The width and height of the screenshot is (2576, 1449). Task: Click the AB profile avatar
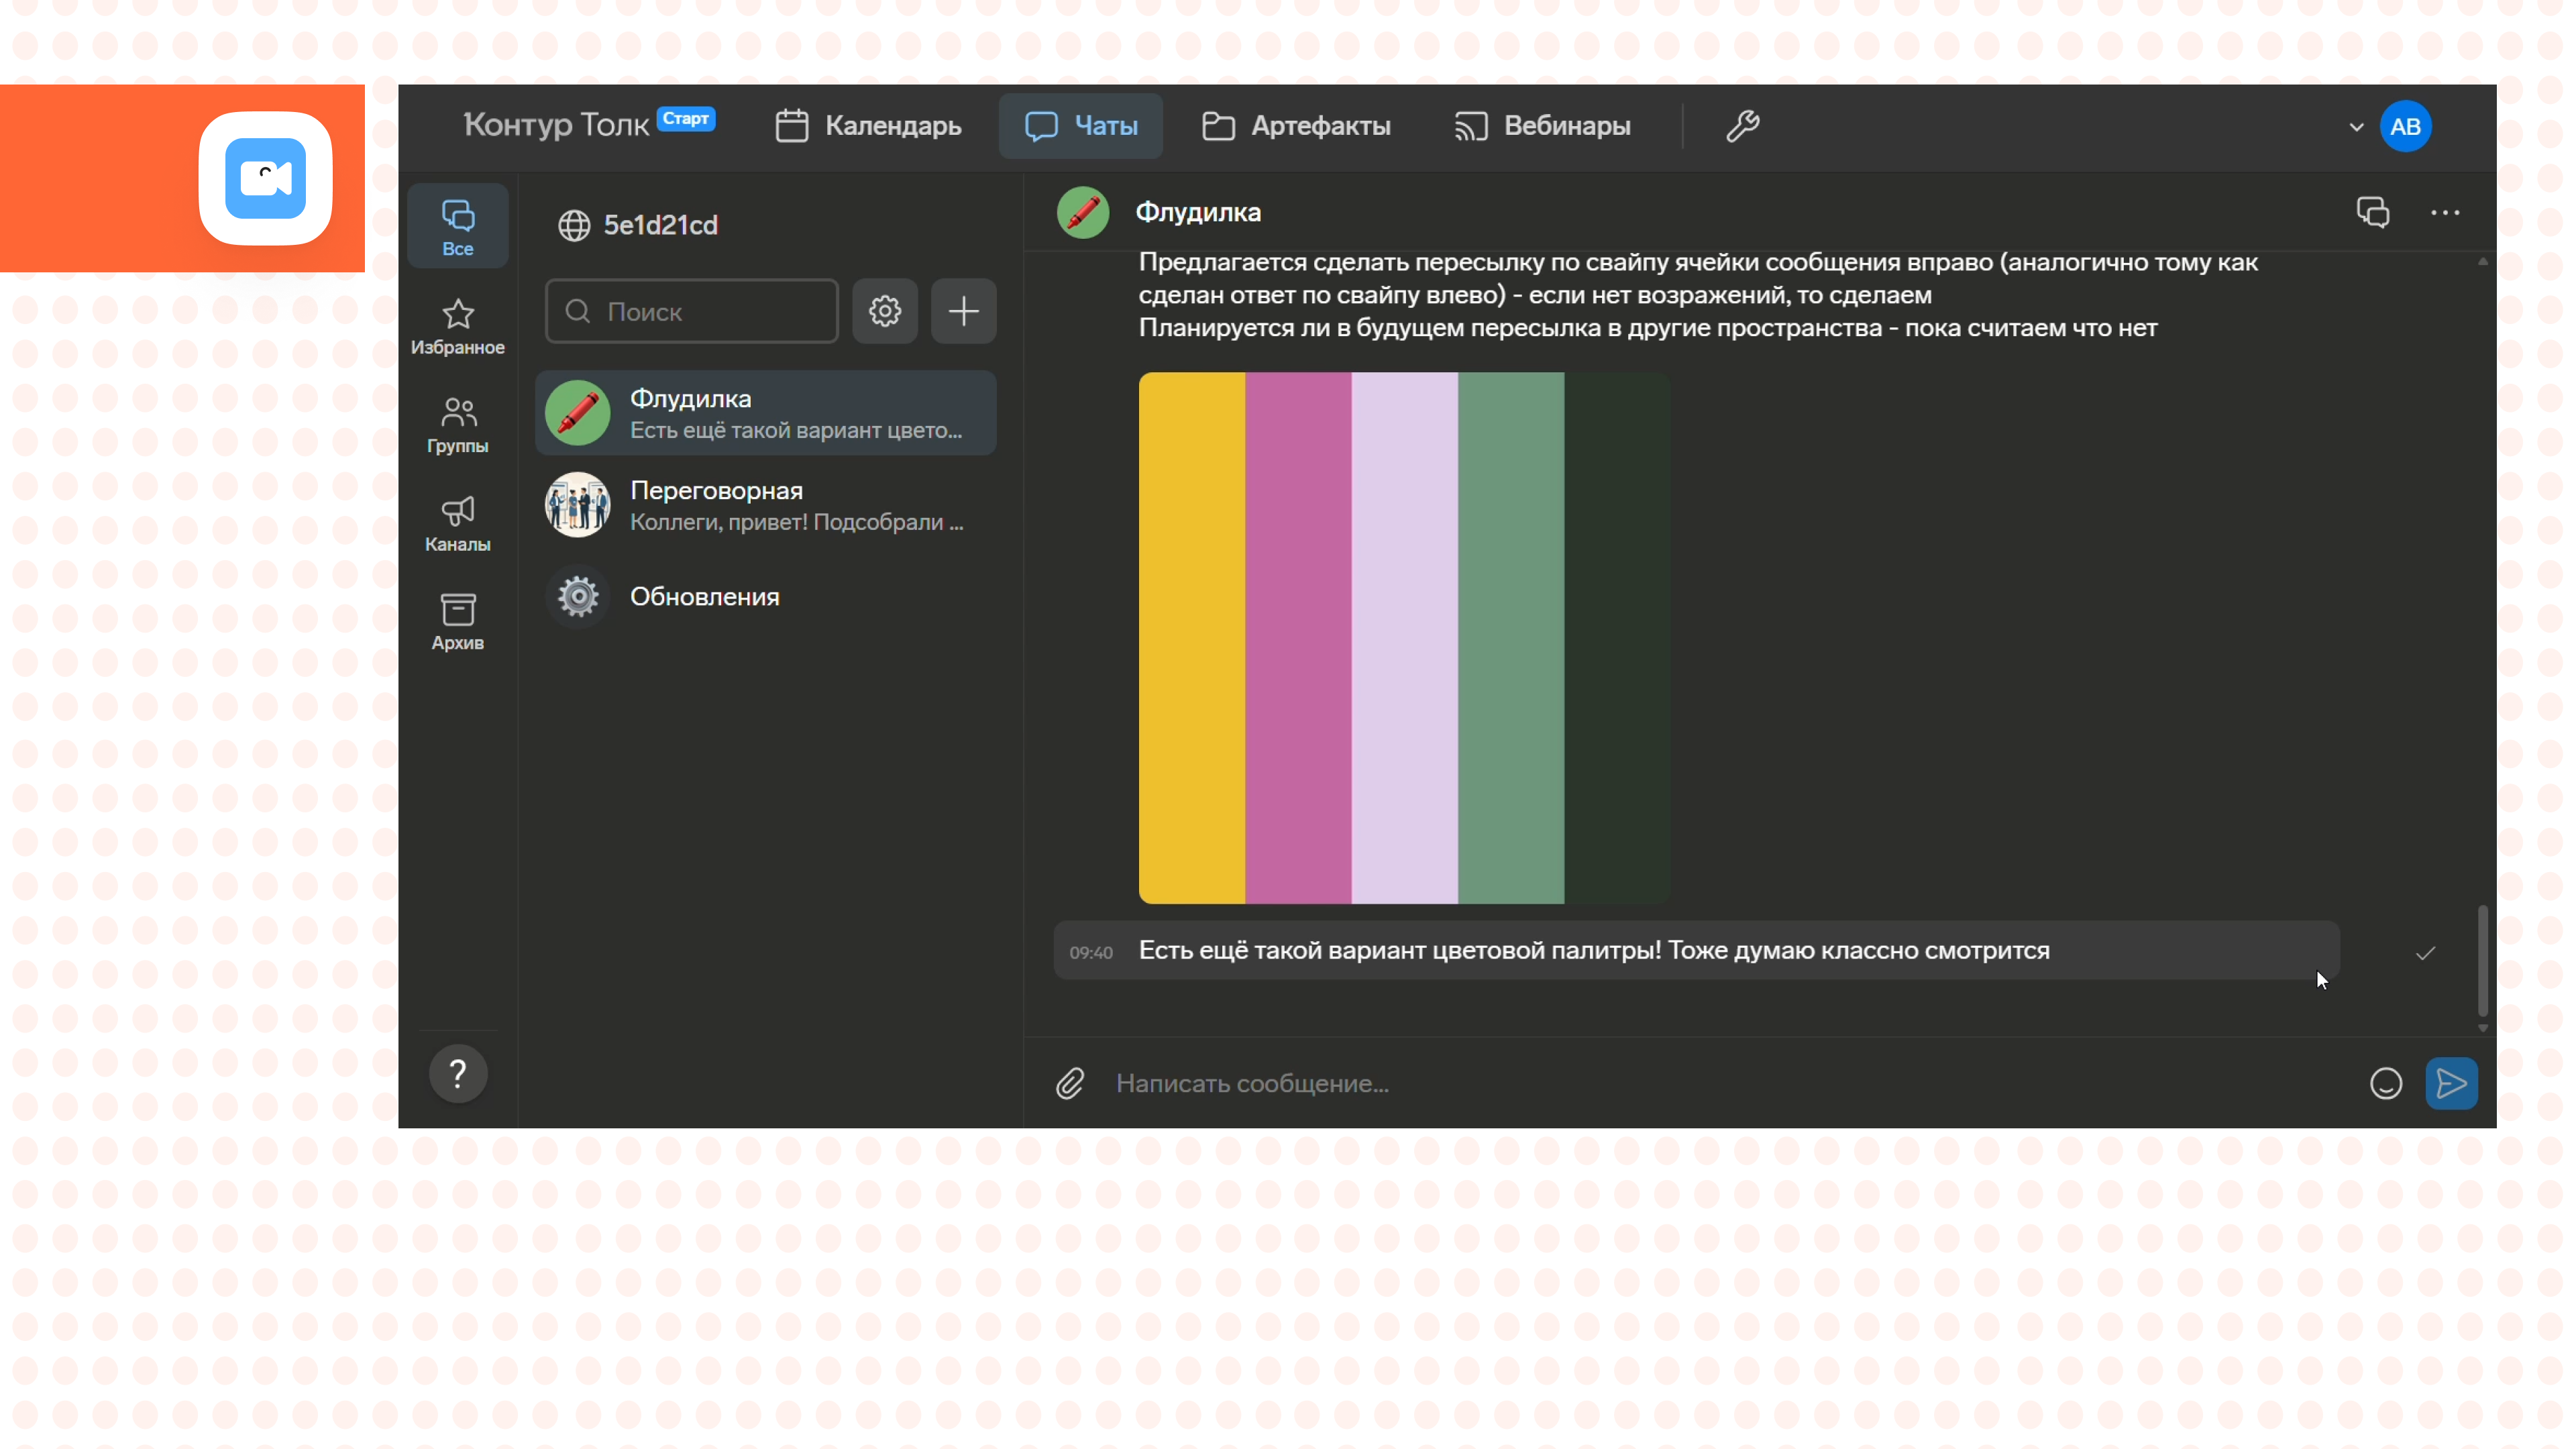point(2405,127)
